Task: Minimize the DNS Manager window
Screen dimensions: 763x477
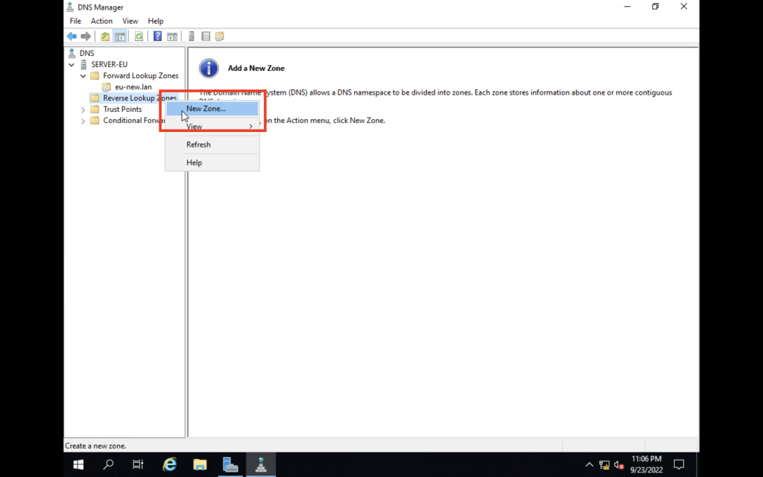Action: pos(627,6)
